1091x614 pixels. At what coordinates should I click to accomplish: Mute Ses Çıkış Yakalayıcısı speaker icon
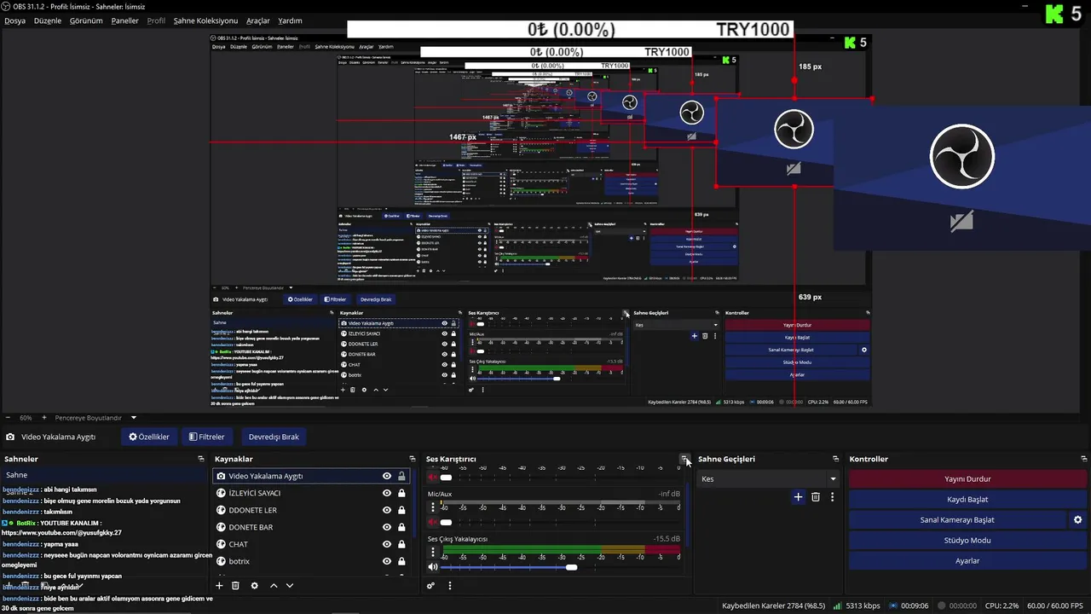tap(433, 567)
